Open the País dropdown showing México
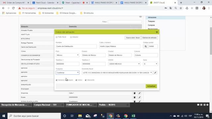 point(68,55)
